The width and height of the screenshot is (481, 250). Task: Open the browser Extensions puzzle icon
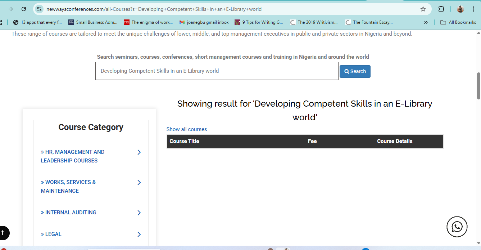441,9
